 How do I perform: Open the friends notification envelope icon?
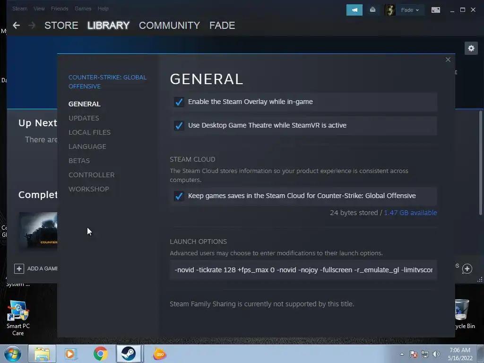click(372, 10)
